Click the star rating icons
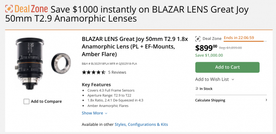 94,72
